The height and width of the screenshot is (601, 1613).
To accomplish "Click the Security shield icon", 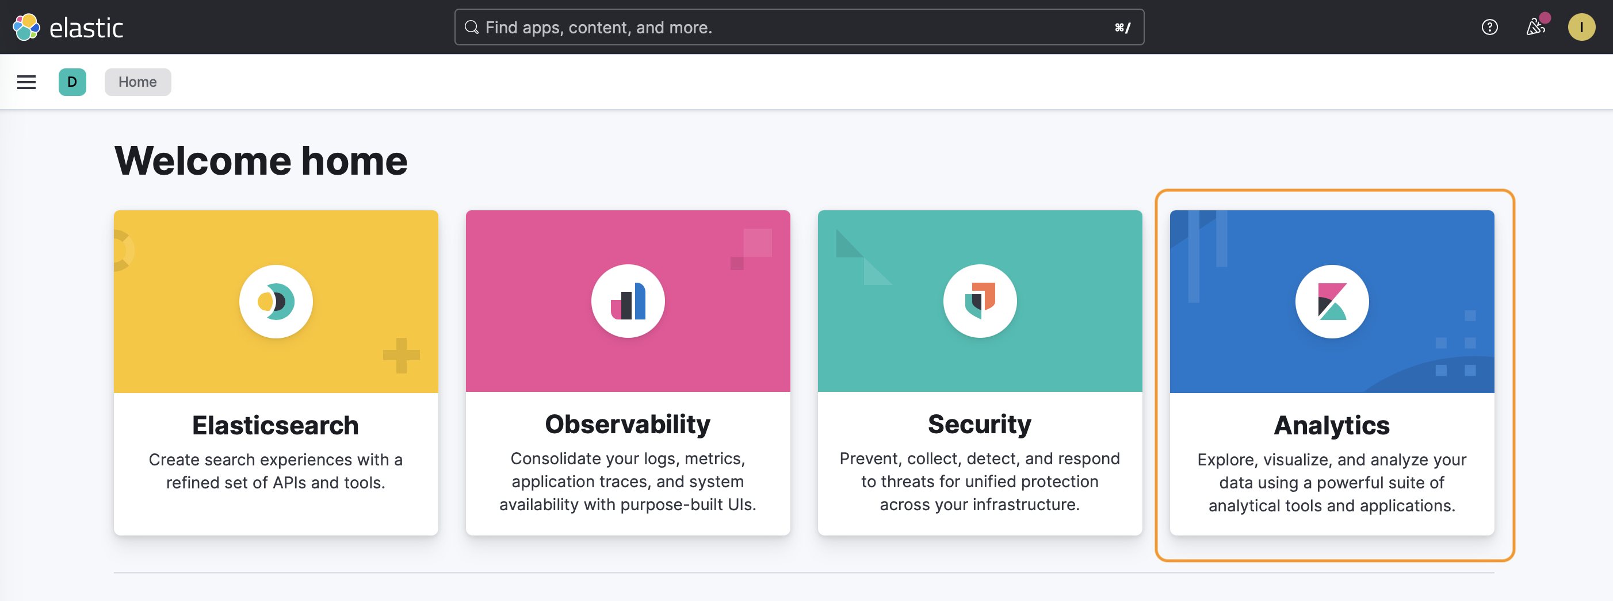I will pos(979,302).
